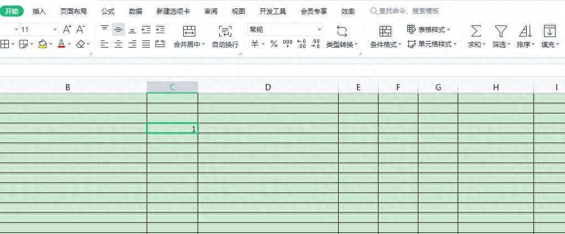Expand the 筛选 dropdown arrow
Image resolution: width=565 pixels, height=234 pixels.
coord(509,45)
